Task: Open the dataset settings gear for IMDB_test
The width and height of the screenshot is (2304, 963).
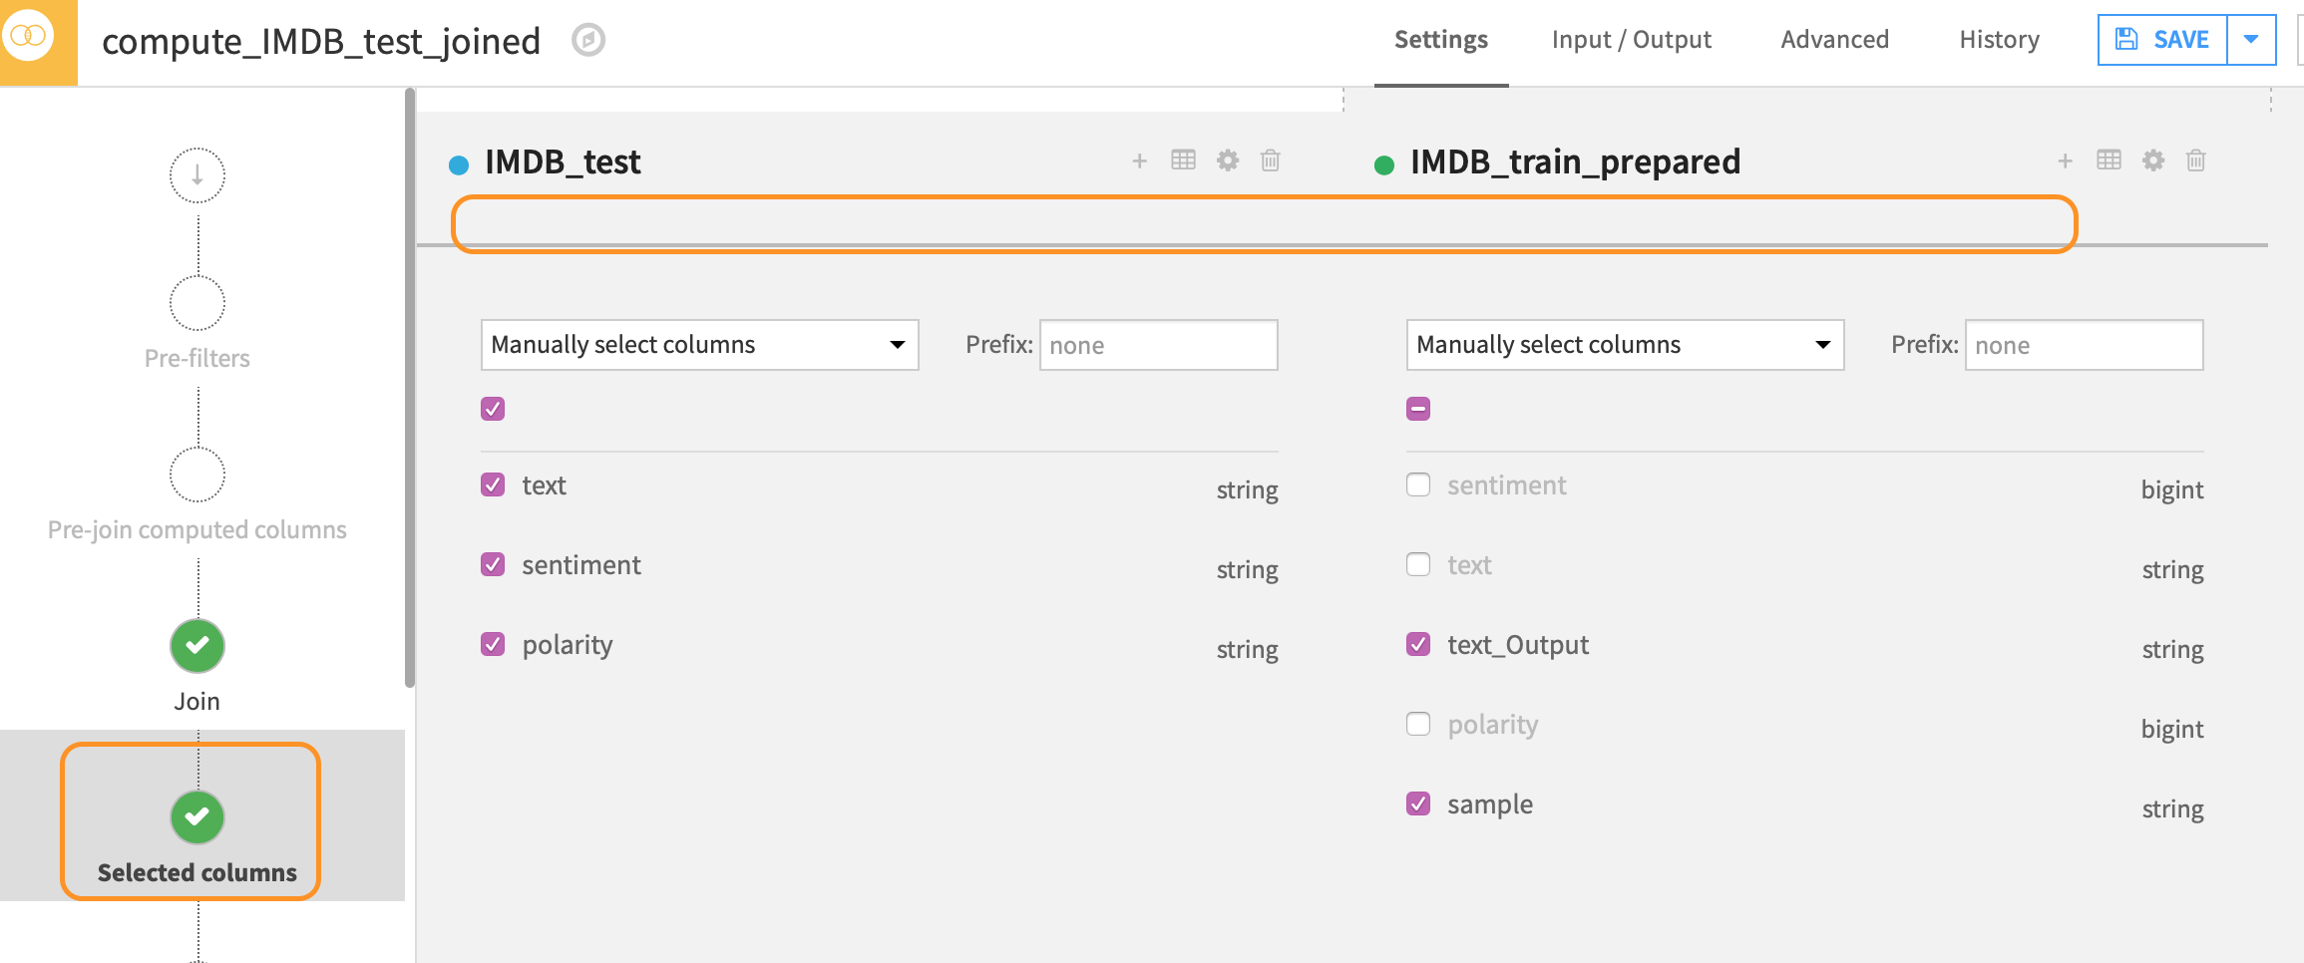Action: click(1227, 160)
